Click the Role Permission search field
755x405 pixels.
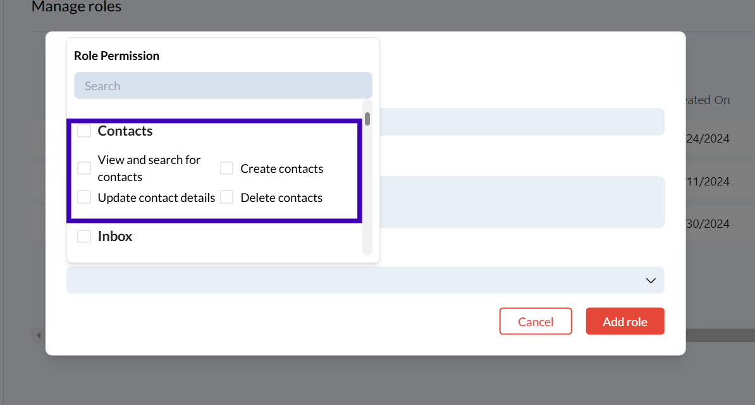tap(223, 86)
